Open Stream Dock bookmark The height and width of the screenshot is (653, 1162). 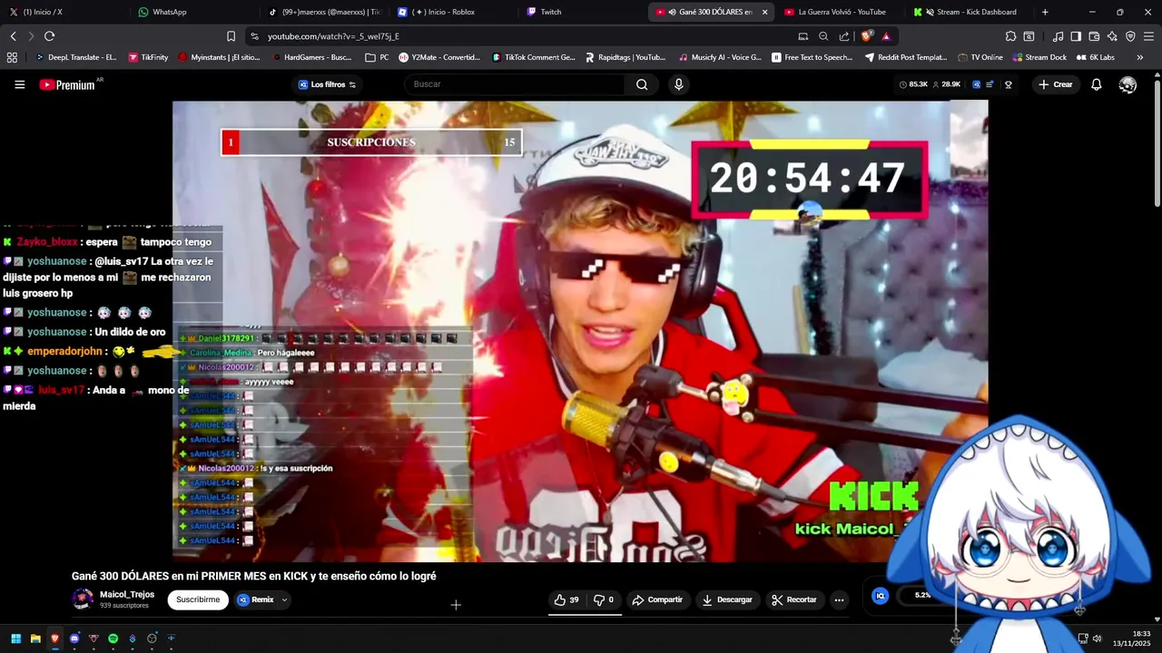(x=1039, y=57)
